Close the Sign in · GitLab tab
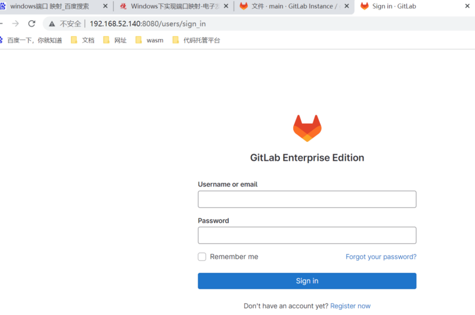This screenshot has height=315, width=475. click(x=467, y=6)
